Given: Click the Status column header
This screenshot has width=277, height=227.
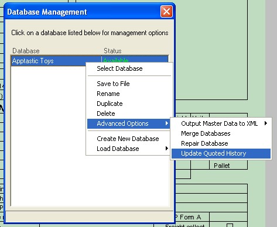Looking at the screenshot, I should point(112,51).
